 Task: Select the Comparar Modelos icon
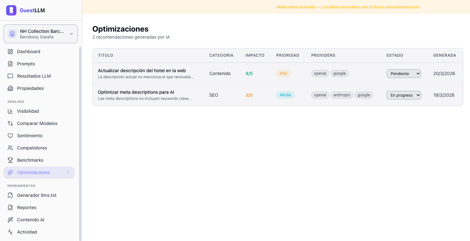tap(11, 123)
